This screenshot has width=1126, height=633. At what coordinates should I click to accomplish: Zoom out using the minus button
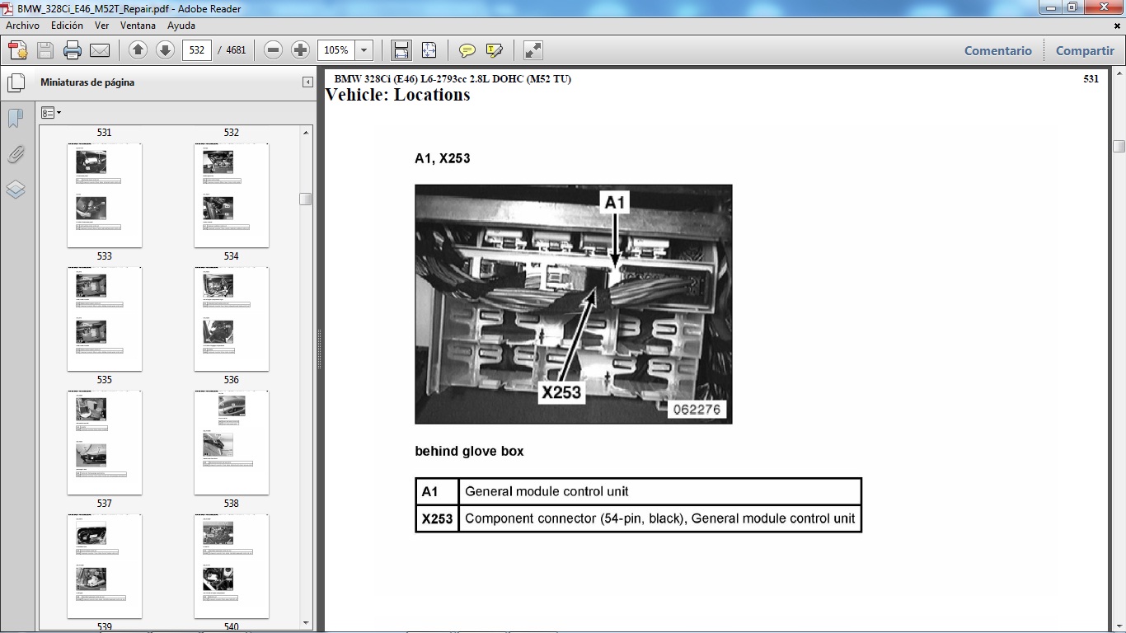click(x=274, y=50)
